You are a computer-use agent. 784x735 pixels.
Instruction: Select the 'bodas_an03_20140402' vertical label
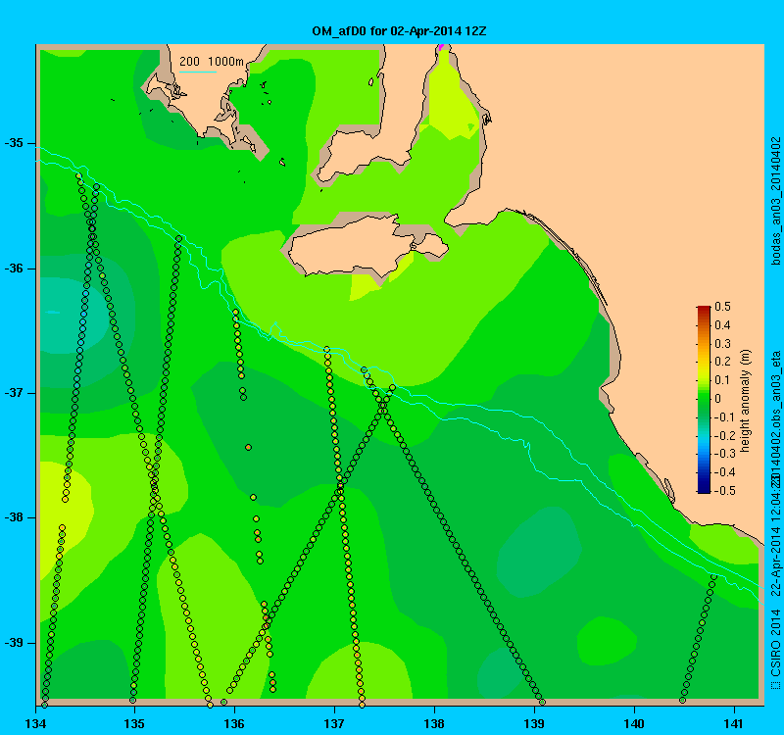click(x=775, y=201)
